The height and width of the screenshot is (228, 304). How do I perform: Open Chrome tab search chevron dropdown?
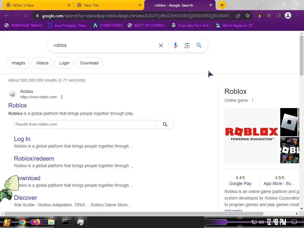[256, 4]
